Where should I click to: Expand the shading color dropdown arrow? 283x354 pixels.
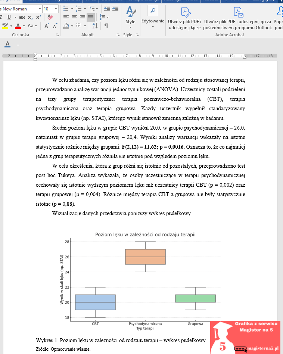pos(72,26)
